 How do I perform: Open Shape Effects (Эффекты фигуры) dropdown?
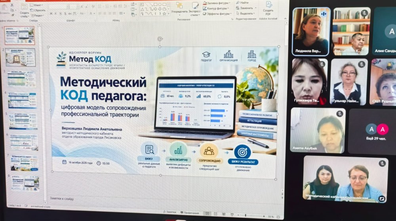click(217, 13)
